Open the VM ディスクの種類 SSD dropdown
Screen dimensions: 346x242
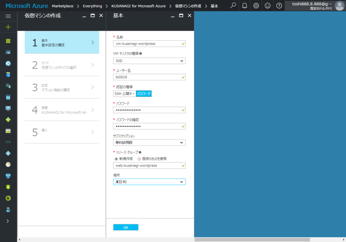point(149,61)
